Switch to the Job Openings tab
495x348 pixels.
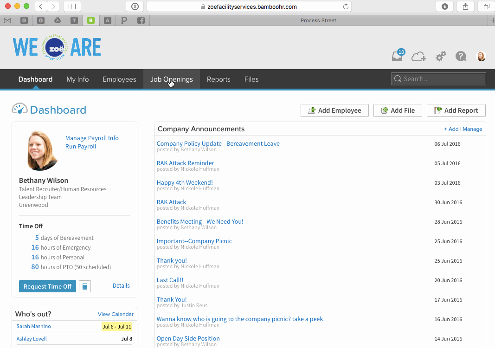click(171, 79)
